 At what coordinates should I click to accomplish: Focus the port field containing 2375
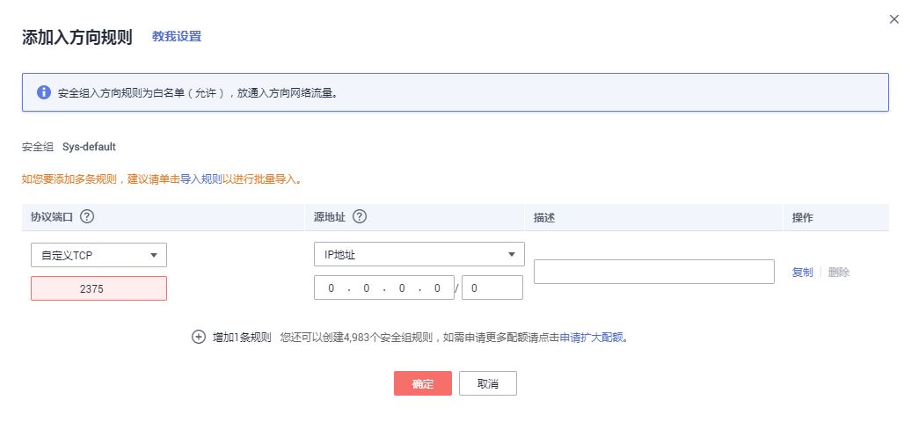point(98,288)
